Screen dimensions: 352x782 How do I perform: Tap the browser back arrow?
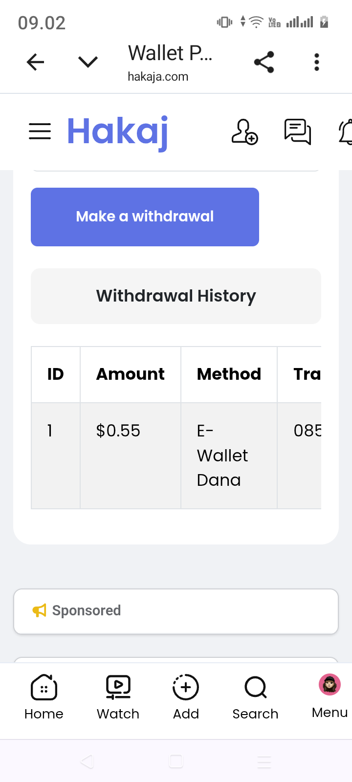35,62
